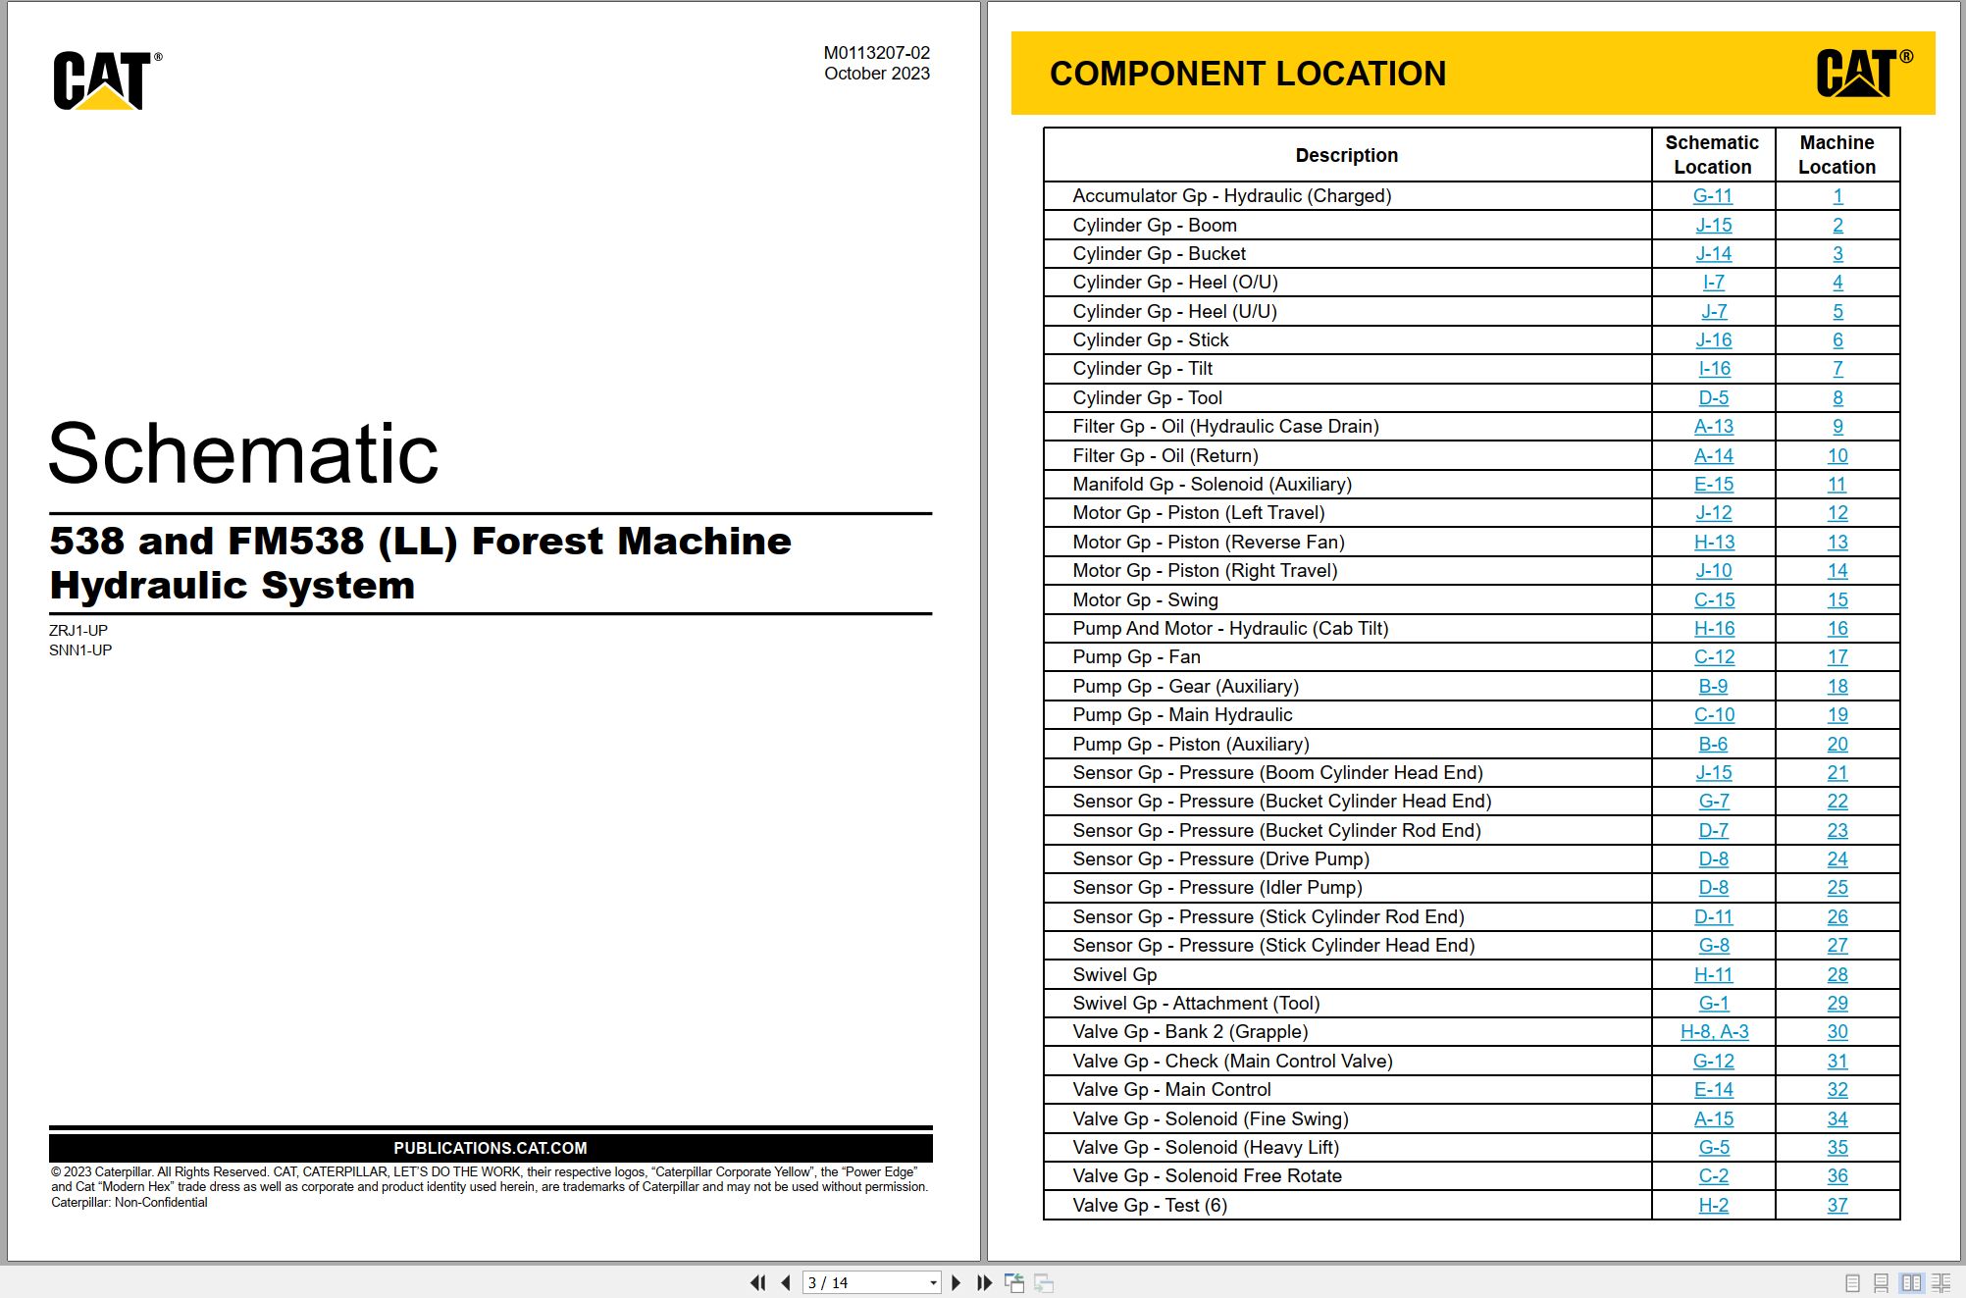Image resolution: width=1966 pixels, height=1298 pixels.
Task: Click schematic link J-16 for Stick cylinder
Action: point(1713,339)
